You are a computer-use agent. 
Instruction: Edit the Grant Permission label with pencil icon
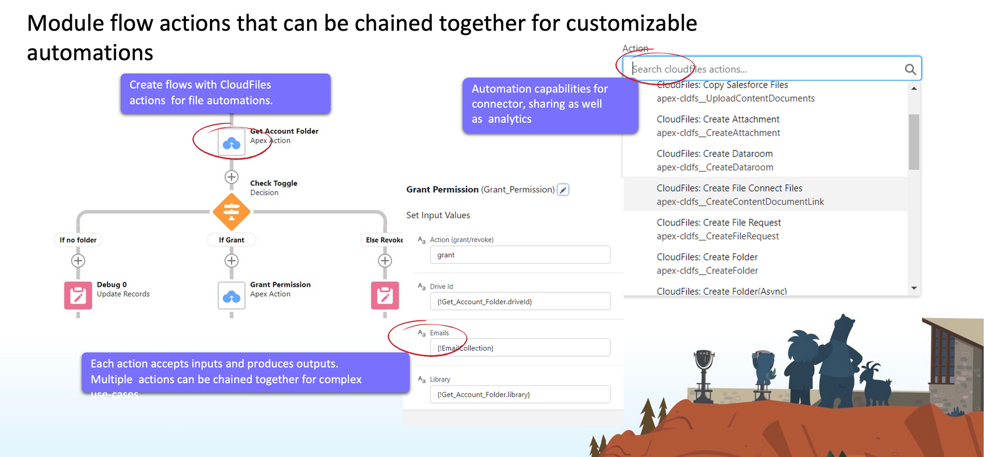point(563,190)
